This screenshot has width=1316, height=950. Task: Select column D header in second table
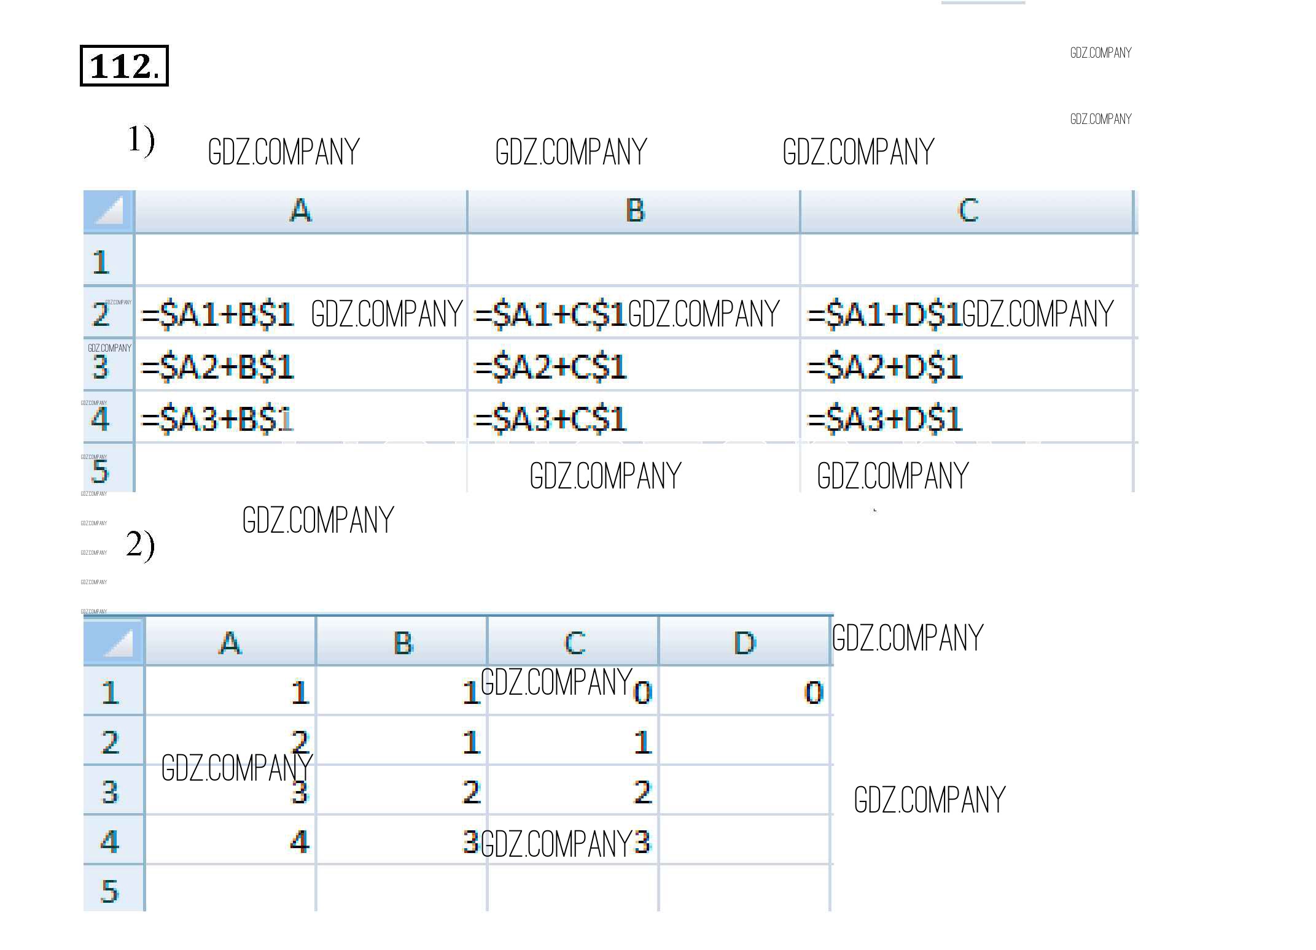click(744, 643)
